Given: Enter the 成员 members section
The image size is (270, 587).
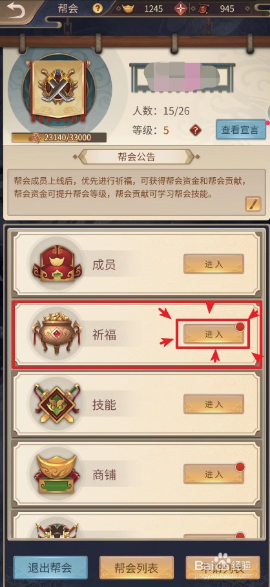Looking at the screenshot, I should point(214,264).
